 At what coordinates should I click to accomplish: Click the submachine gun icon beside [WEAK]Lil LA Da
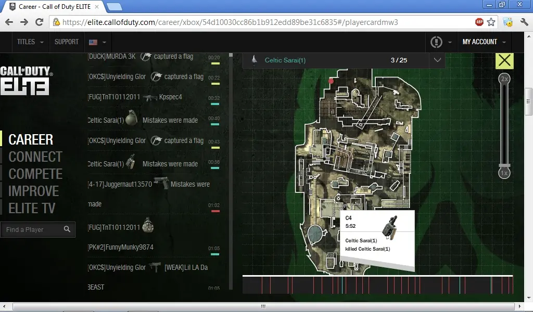tap(155, 267)
